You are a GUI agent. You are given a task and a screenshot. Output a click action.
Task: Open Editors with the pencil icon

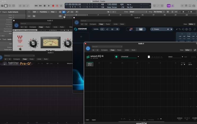[28, 6]
